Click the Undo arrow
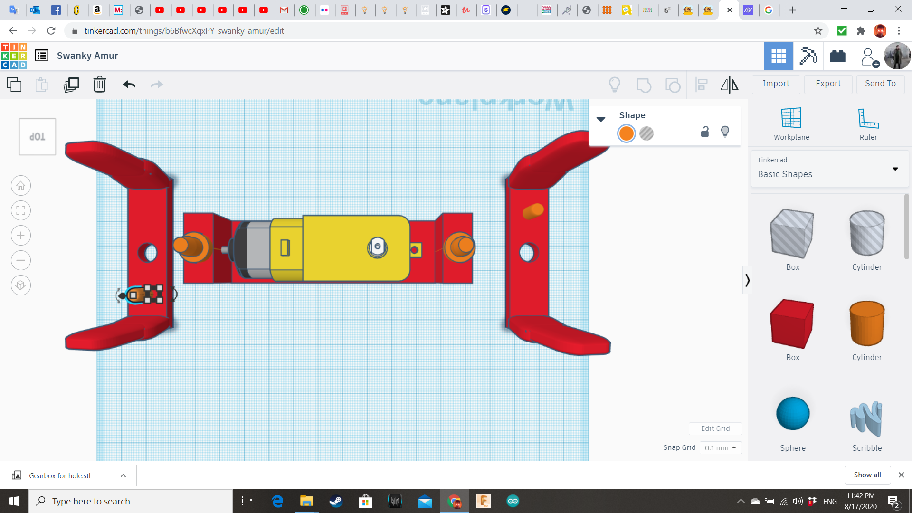Image resolution: width=912 pixels, height=513 pixels. pos(128,85)
